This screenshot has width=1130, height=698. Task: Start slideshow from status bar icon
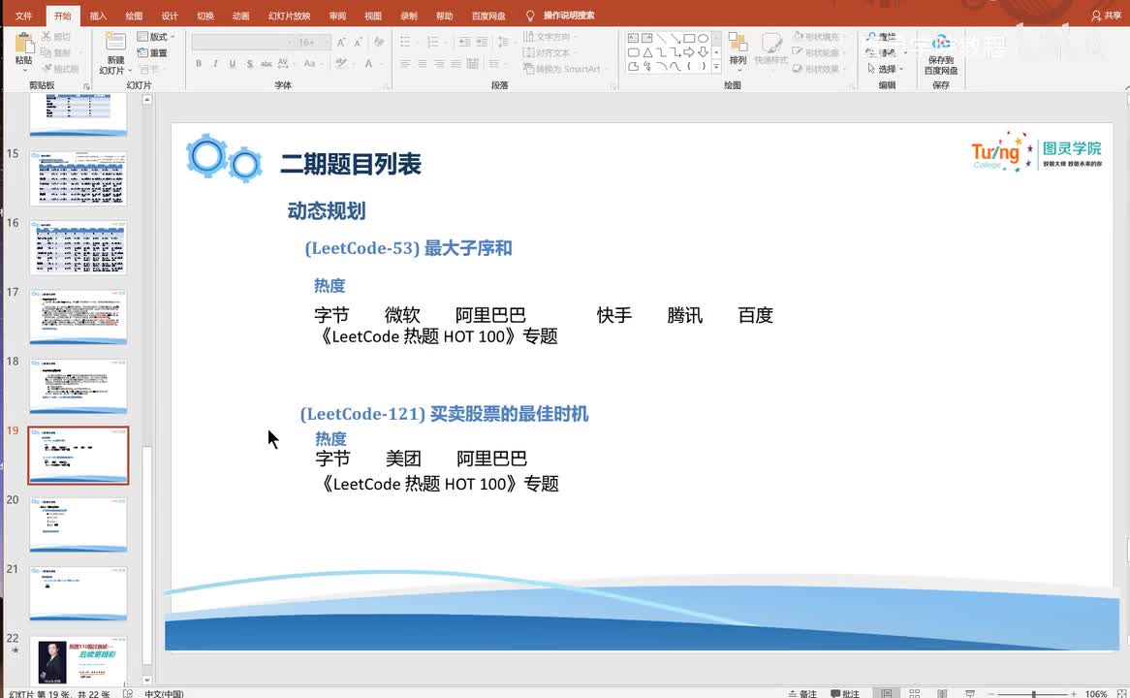click(x=970, y=693)
